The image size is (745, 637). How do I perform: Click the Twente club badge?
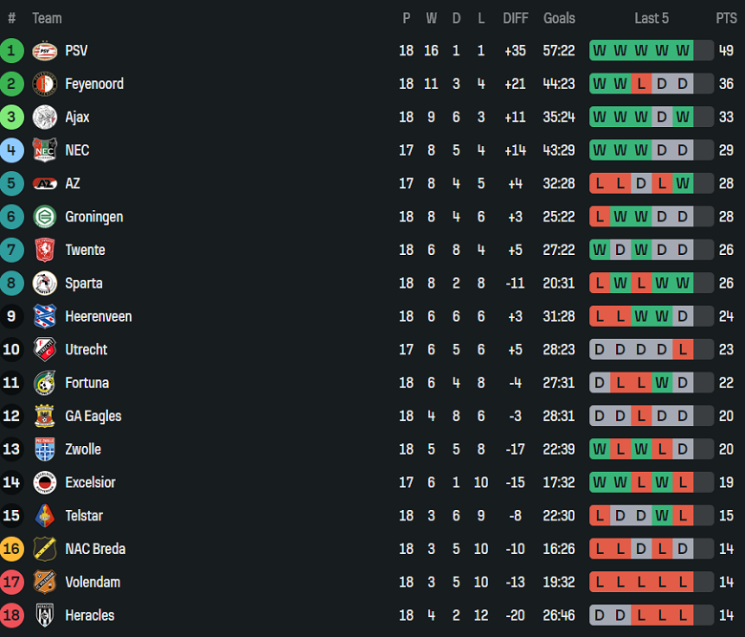pos(45,250)
